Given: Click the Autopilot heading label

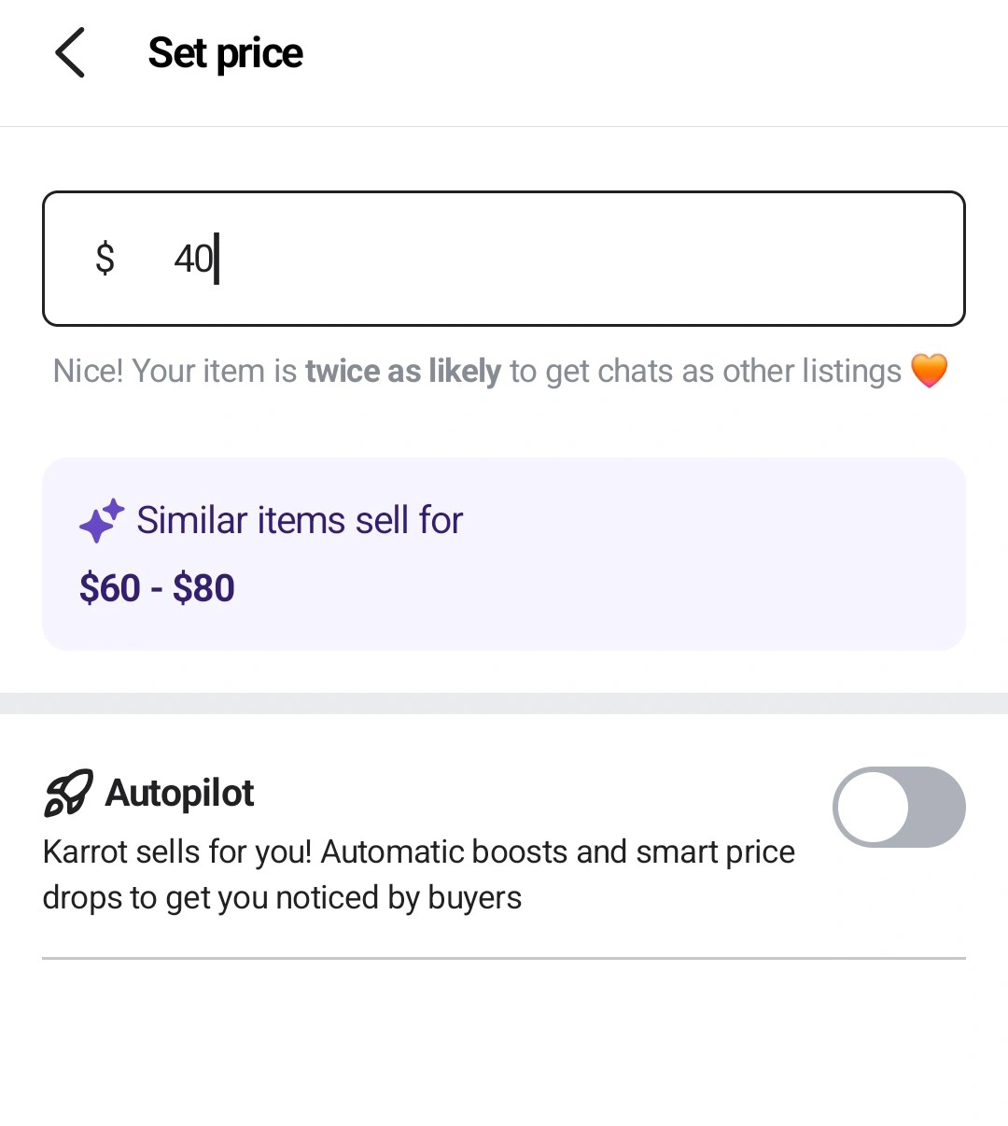Looking at the screenshot, I should click(x=179, y=793).
